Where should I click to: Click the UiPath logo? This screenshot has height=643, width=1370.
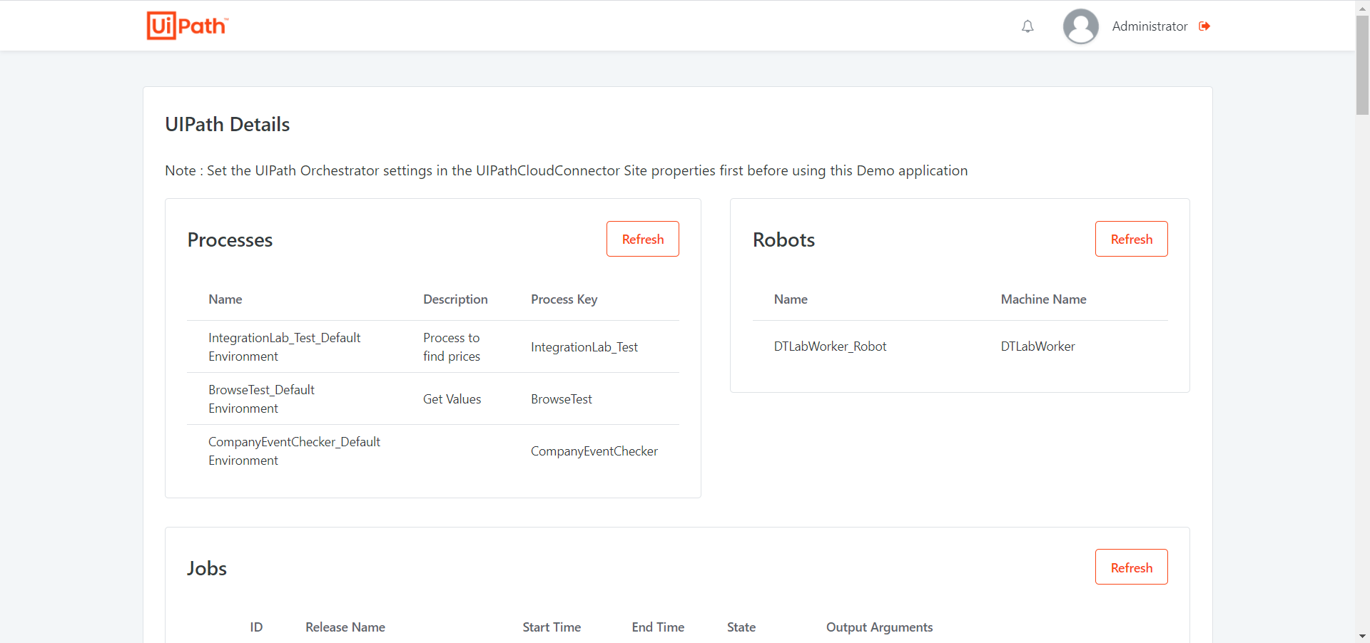pos(187,26)
